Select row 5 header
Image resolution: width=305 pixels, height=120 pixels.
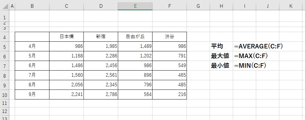coord(5,46)
